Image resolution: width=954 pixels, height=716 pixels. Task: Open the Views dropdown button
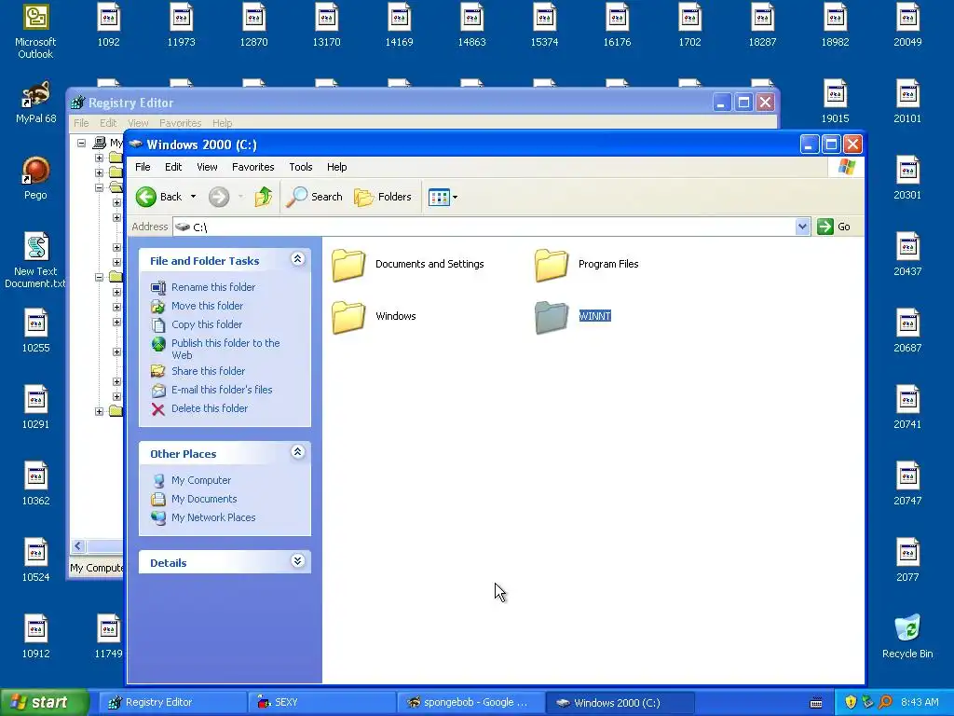(x=443, y=197)
